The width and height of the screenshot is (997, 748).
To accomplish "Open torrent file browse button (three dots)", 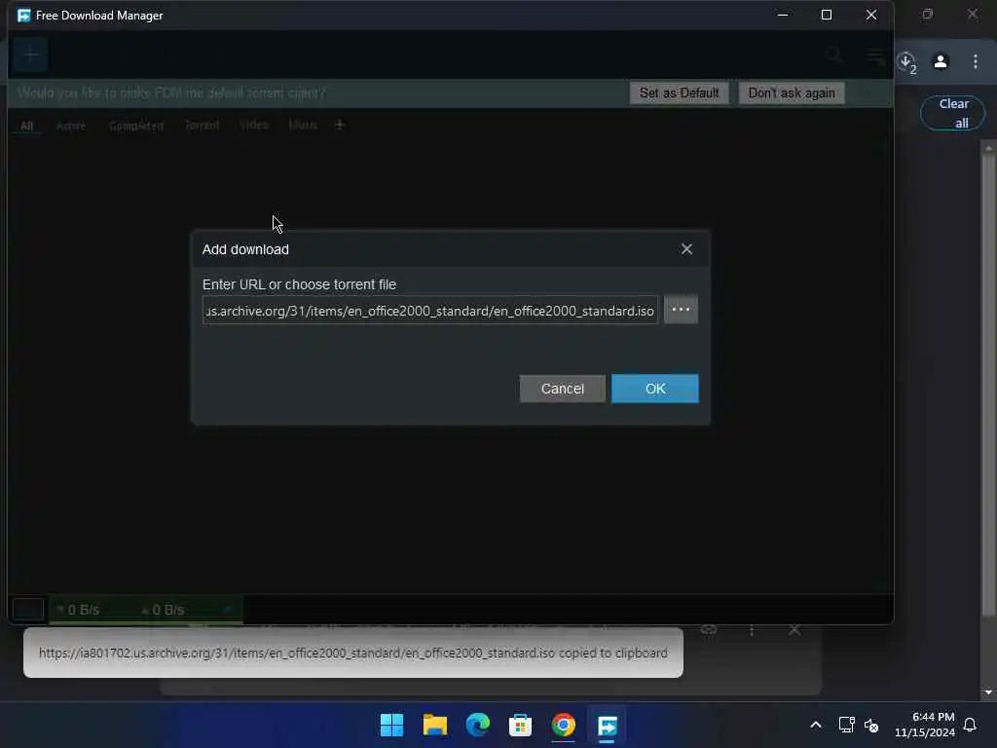I will (x=681, y=310).
